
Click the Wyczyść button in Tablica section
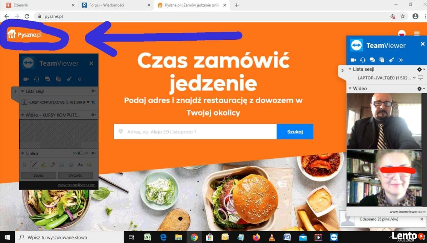(x=75, y=175)
